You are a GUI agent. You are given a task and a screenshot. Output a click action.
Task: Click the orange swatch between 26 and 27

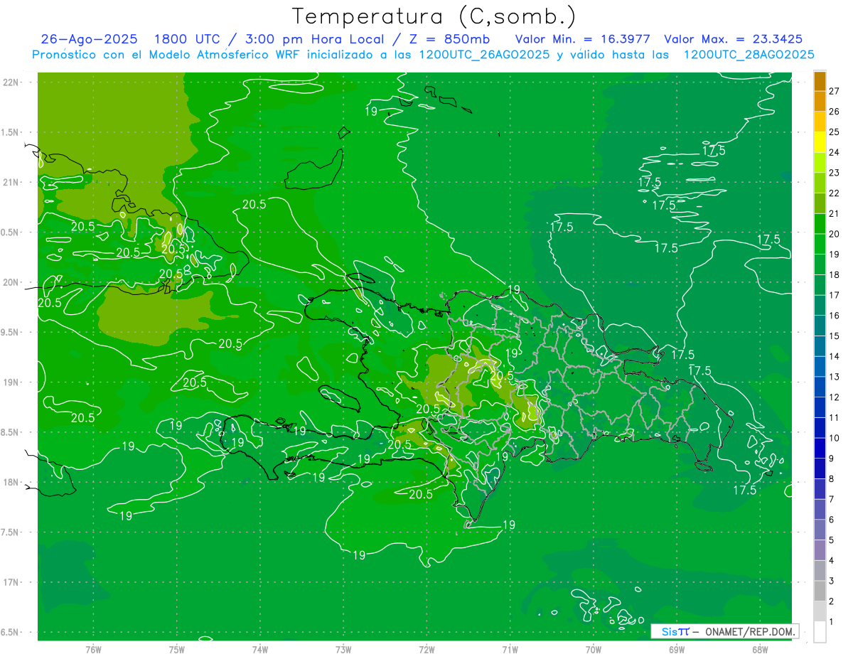tap(820, 101)
